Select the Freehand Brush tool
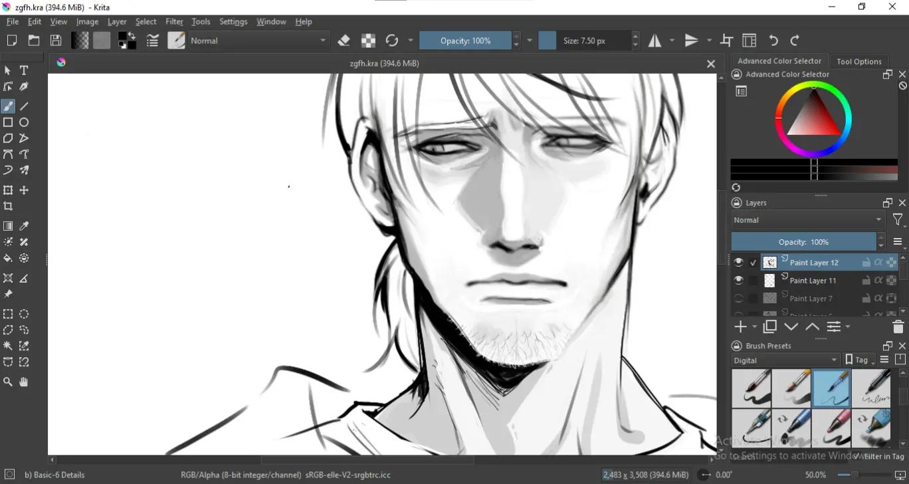 (8, 106)
